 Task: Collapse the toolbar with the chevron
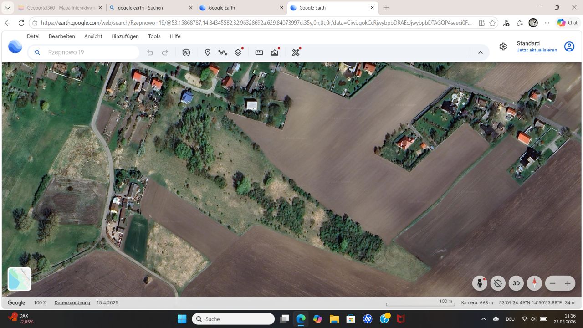(x=481, y=52)
